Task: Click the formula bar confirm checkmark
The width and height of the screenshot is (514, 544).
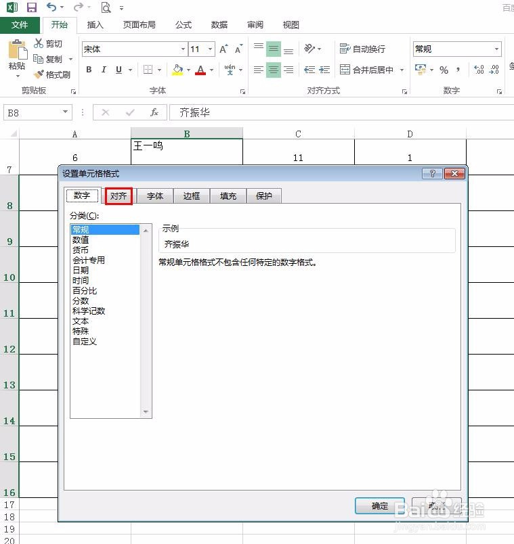Action: point(130,112)
